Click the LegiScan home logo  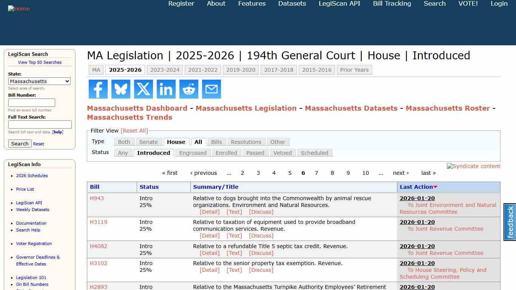click(x=19, y=8)
